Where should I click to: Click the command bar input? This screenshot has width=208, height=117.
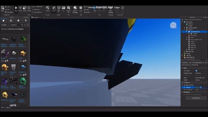point(104,108)
